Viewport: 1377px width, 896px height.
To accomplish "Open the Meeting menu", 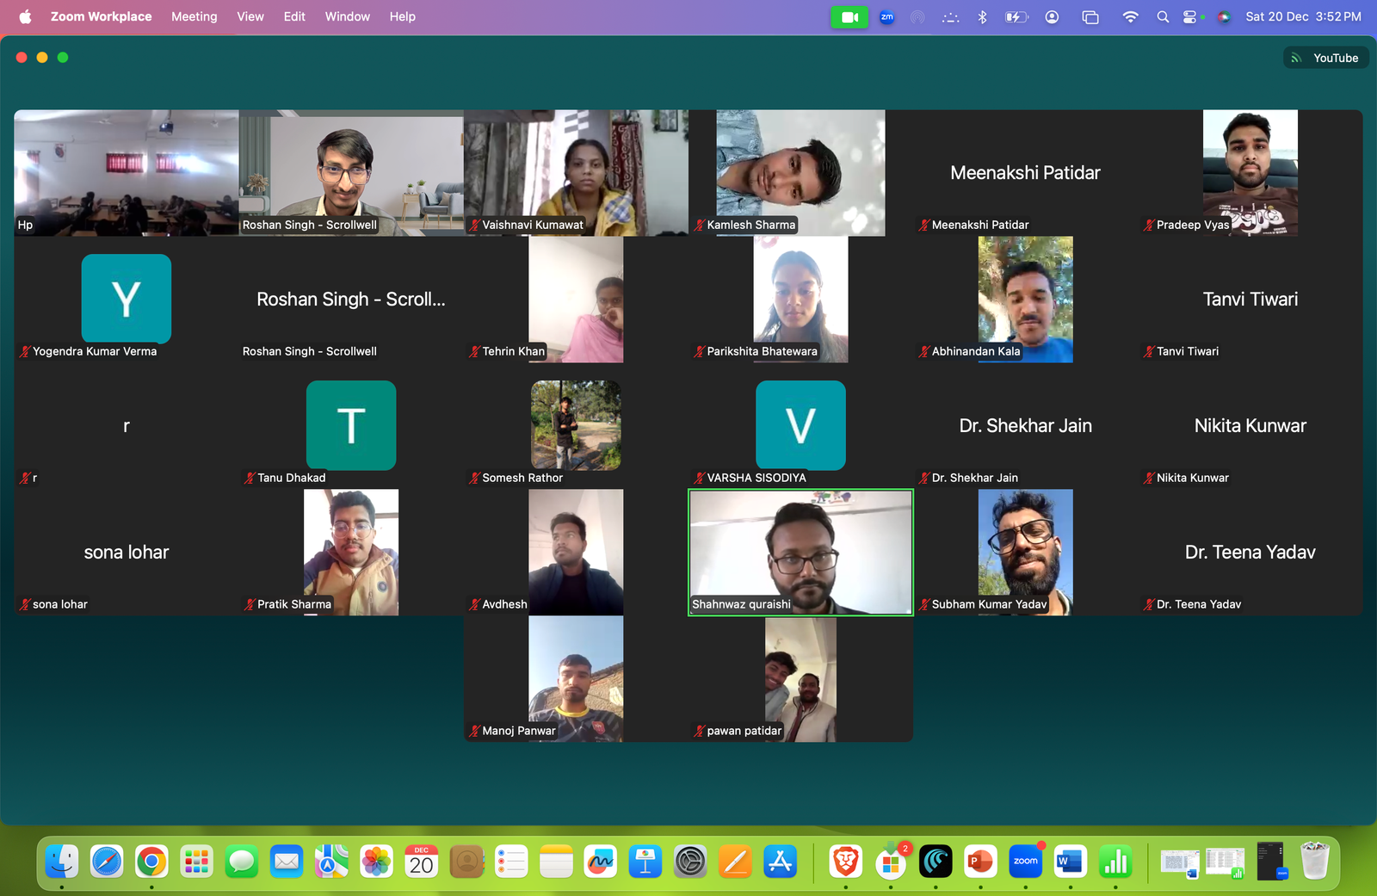I will click(194, 16).
